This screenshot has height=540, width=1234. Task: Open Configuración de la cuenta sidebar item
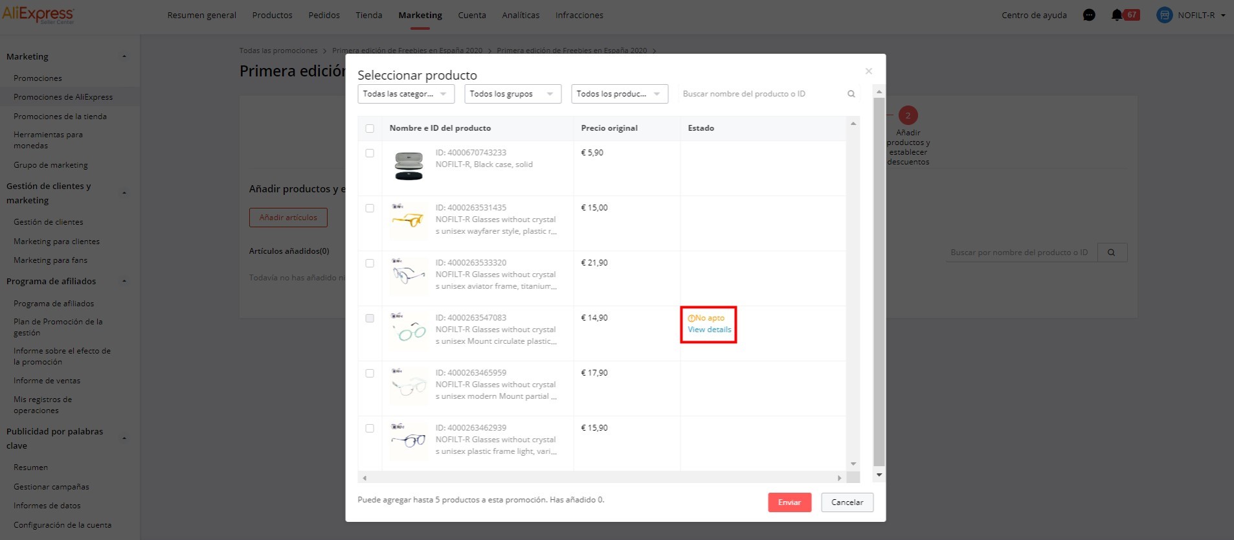tap(62, 525)
